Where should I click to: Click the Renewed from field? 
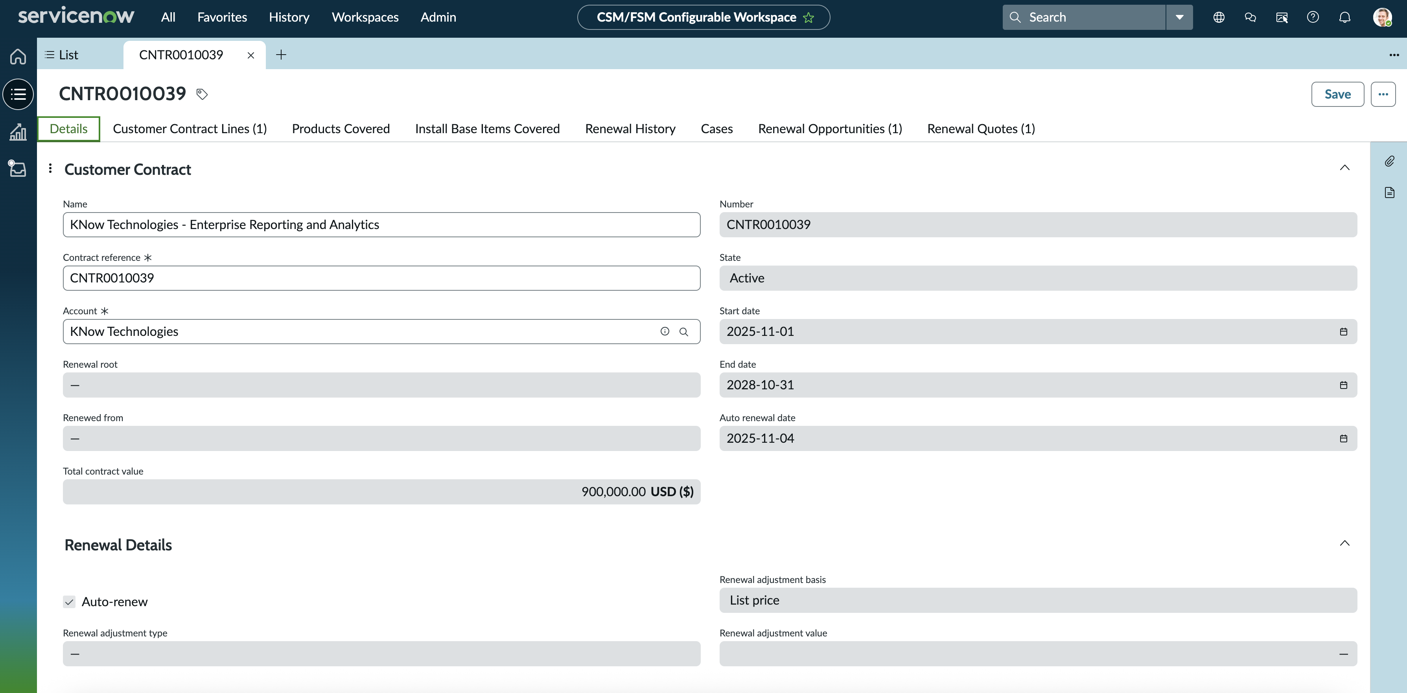381,439
